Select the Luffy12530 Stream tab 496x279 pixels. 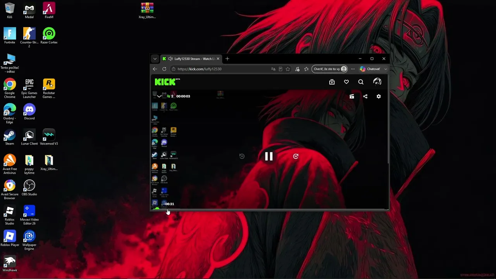click(x=191, y=59)
